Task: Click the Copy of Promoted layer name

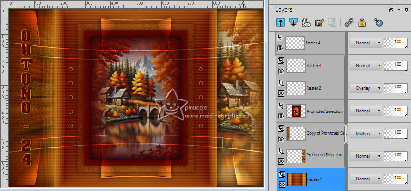Action: (x=325, y=133)
